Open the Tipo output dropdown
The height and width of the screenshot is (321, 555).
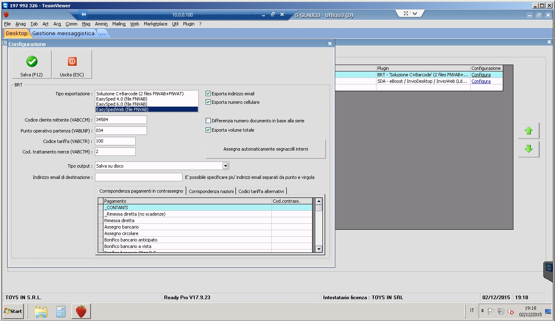225,166
